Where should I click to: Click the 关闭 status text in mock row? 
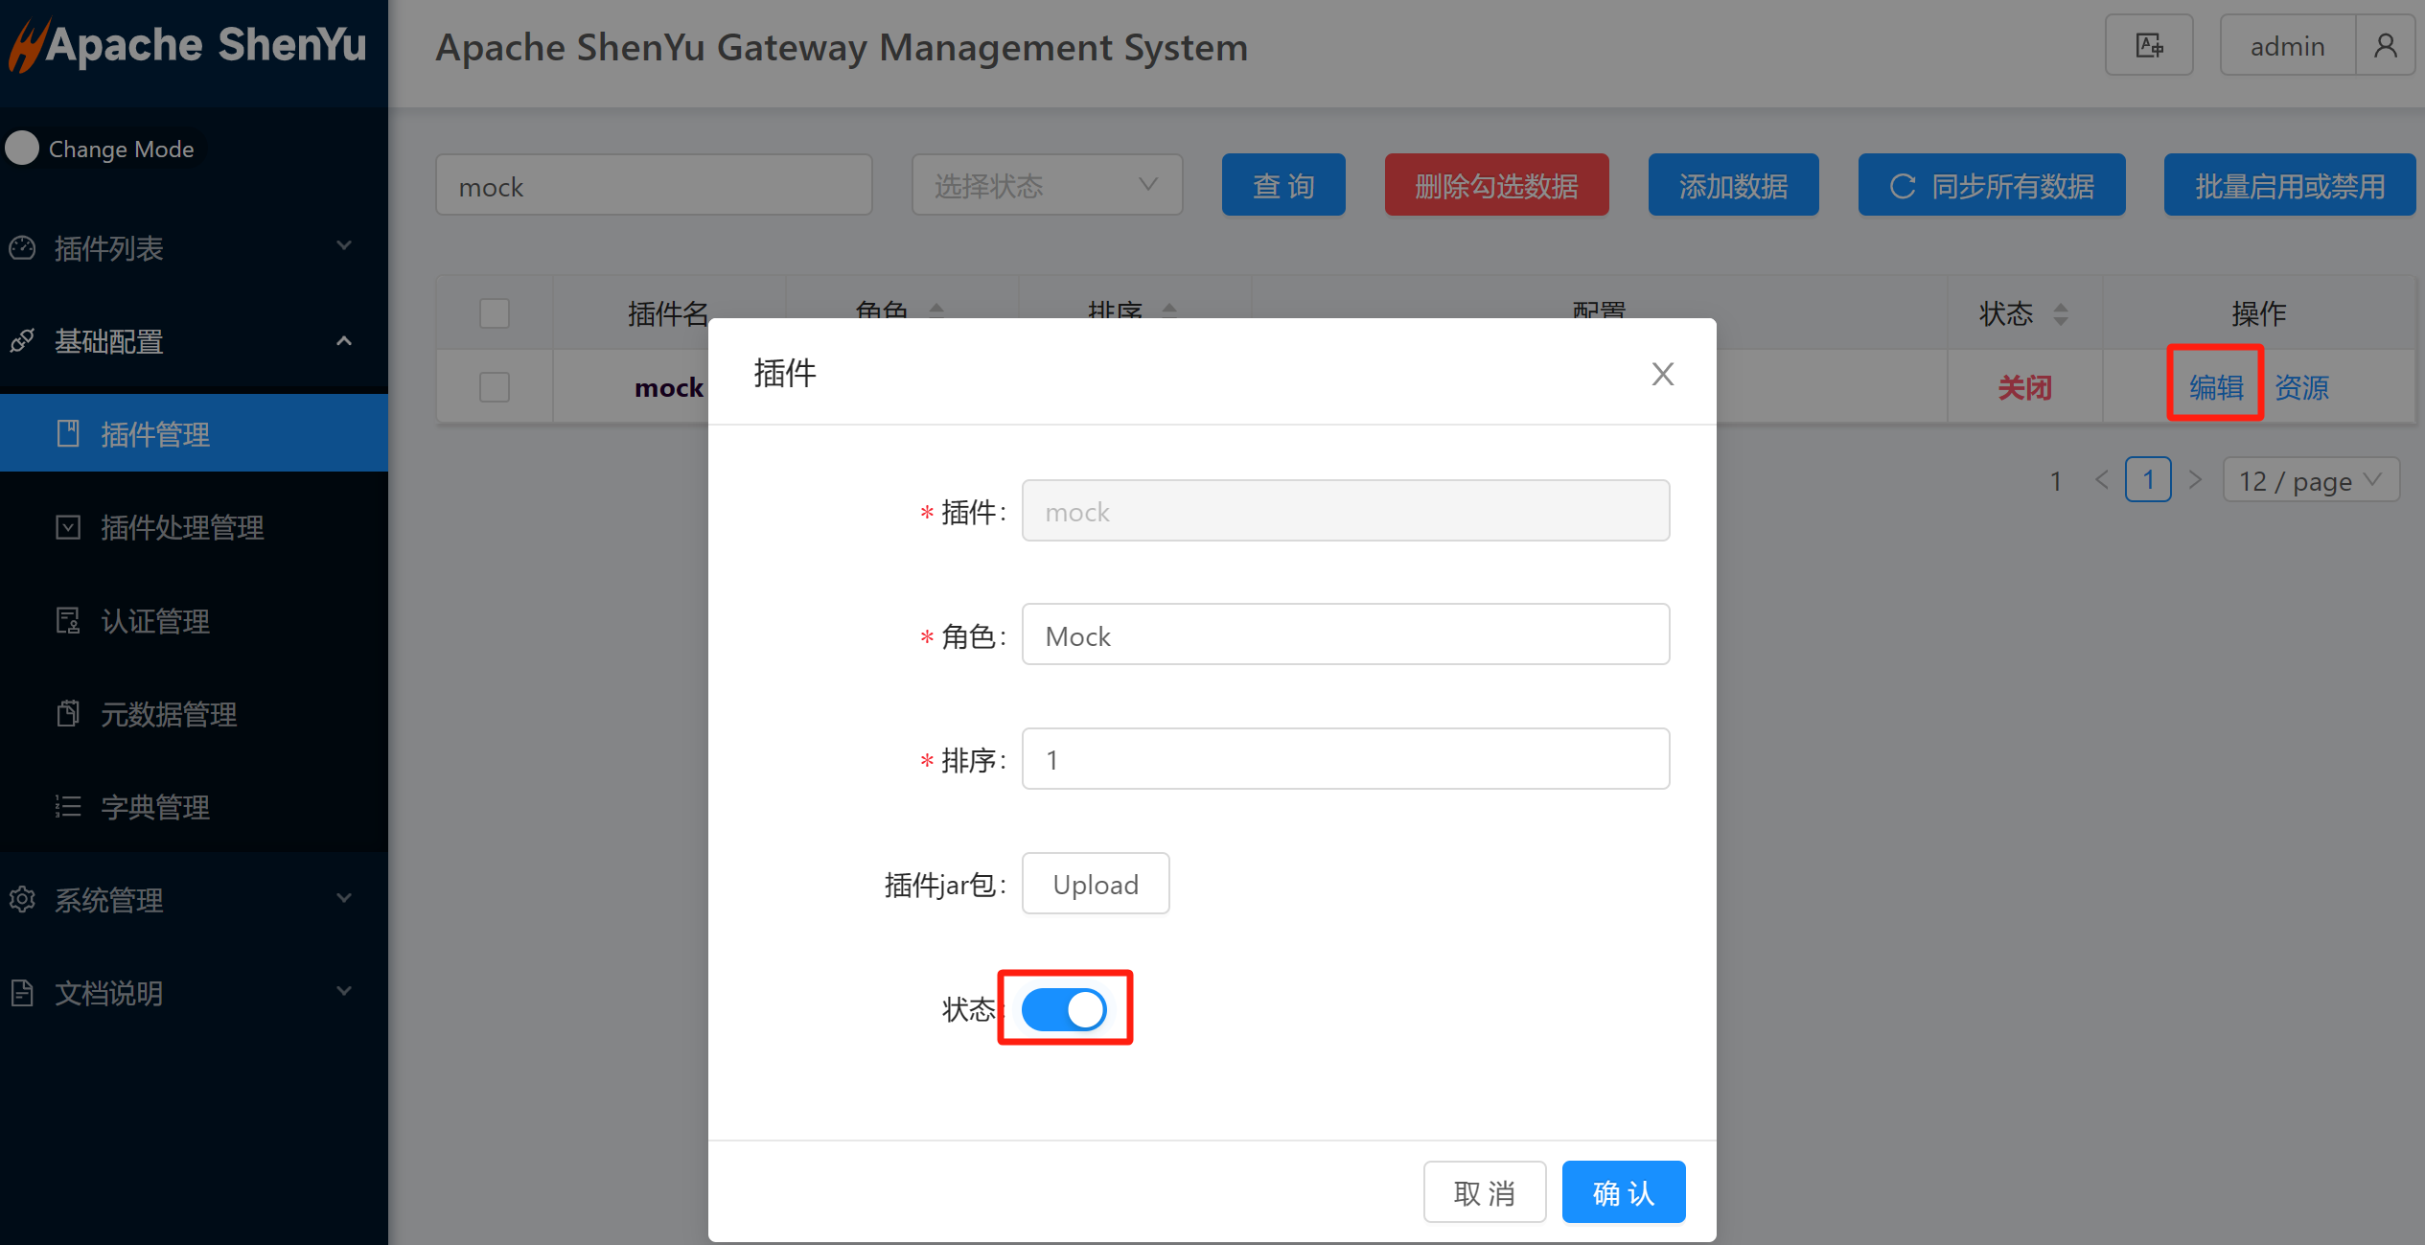click(2024, 387)
